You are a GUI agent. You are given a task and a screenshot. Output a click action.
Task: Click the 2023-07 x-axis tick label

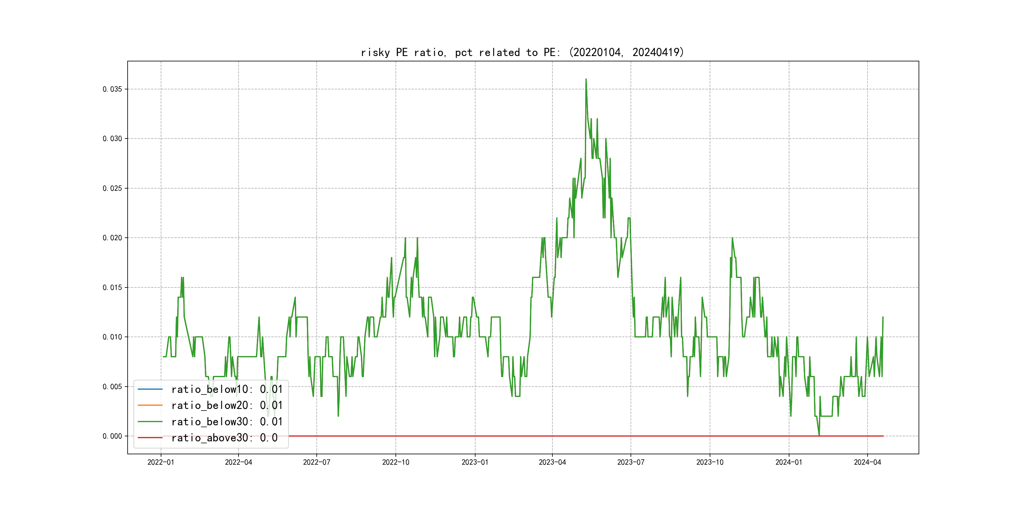[631, 462]
